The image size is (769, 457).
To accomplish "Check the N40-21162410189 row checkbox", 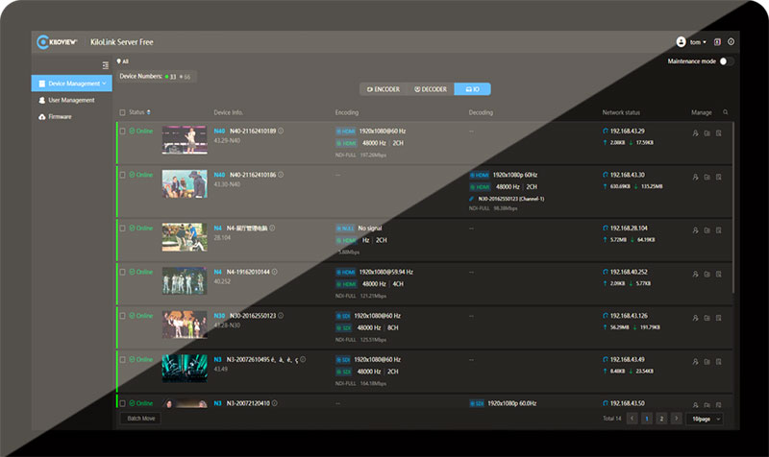I will (x=123, y=131).
